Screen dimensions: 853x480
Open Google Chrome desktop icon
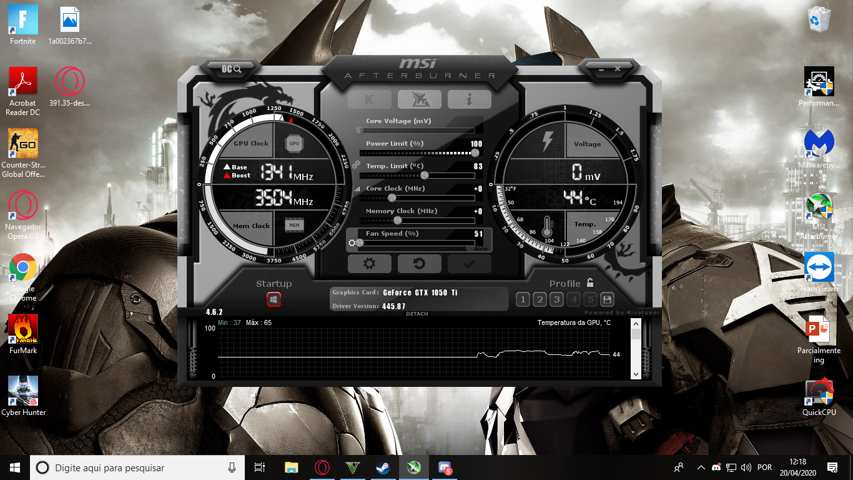tap(23, 277)
